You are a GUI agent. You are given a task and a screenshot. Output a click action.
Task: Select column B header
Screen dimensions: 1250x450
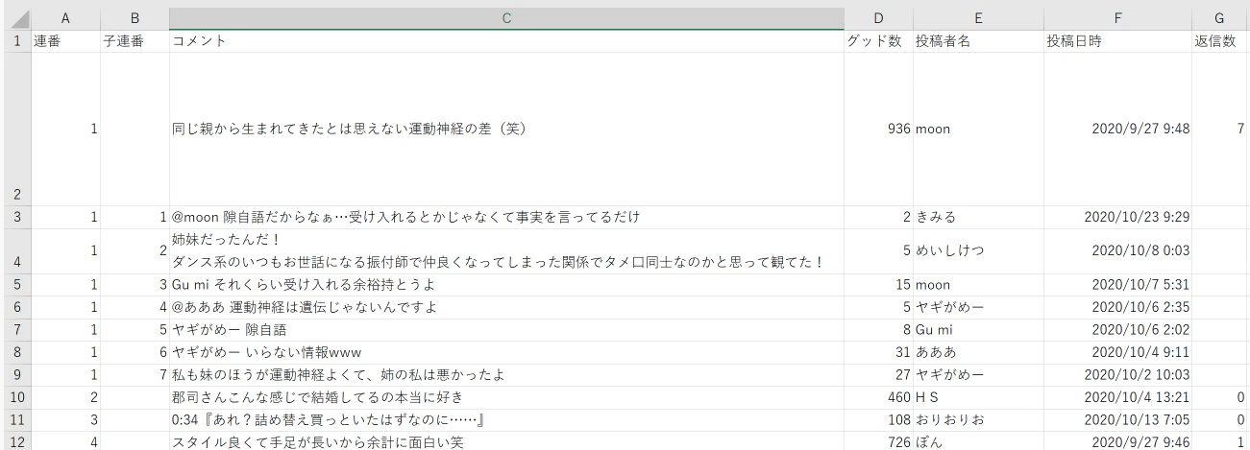135,17
